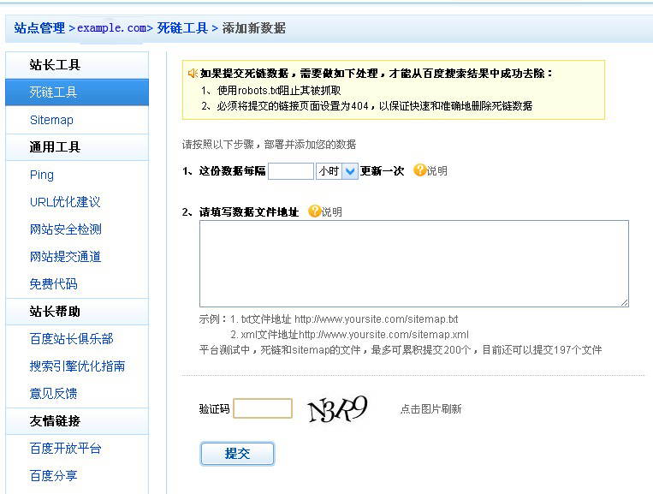The width and height of the screenshot is (653, 494).
Task: Click example URL text sitemap.txt
Action: click(x=376, y=319)
